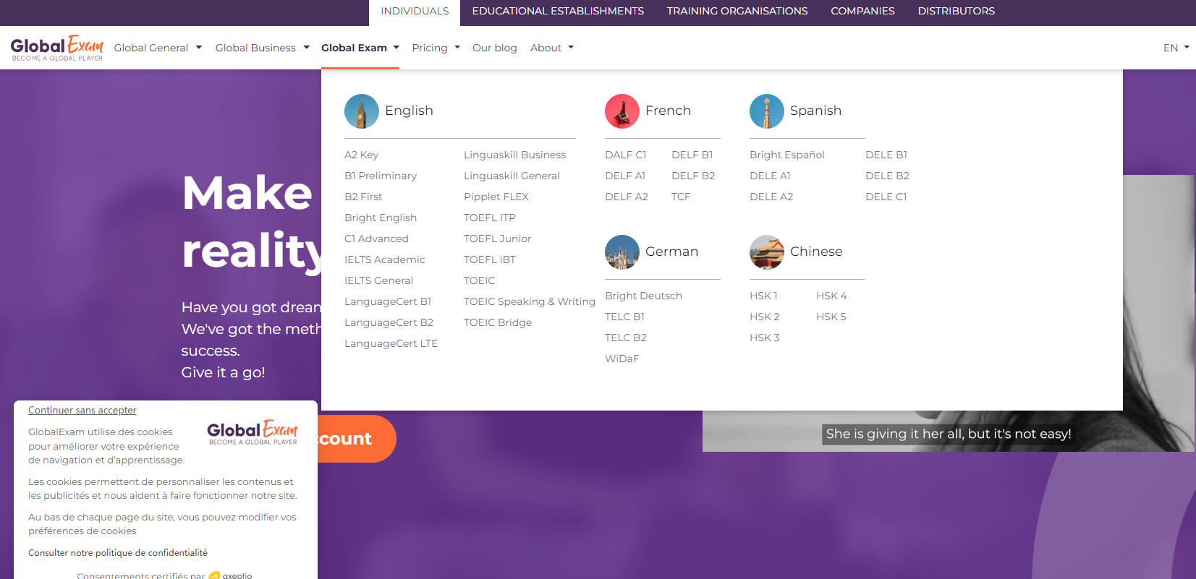Click the GlobalExam logo in cookie banner
This screenshot has height=579, width=1196.
click(x=252, y=432)
